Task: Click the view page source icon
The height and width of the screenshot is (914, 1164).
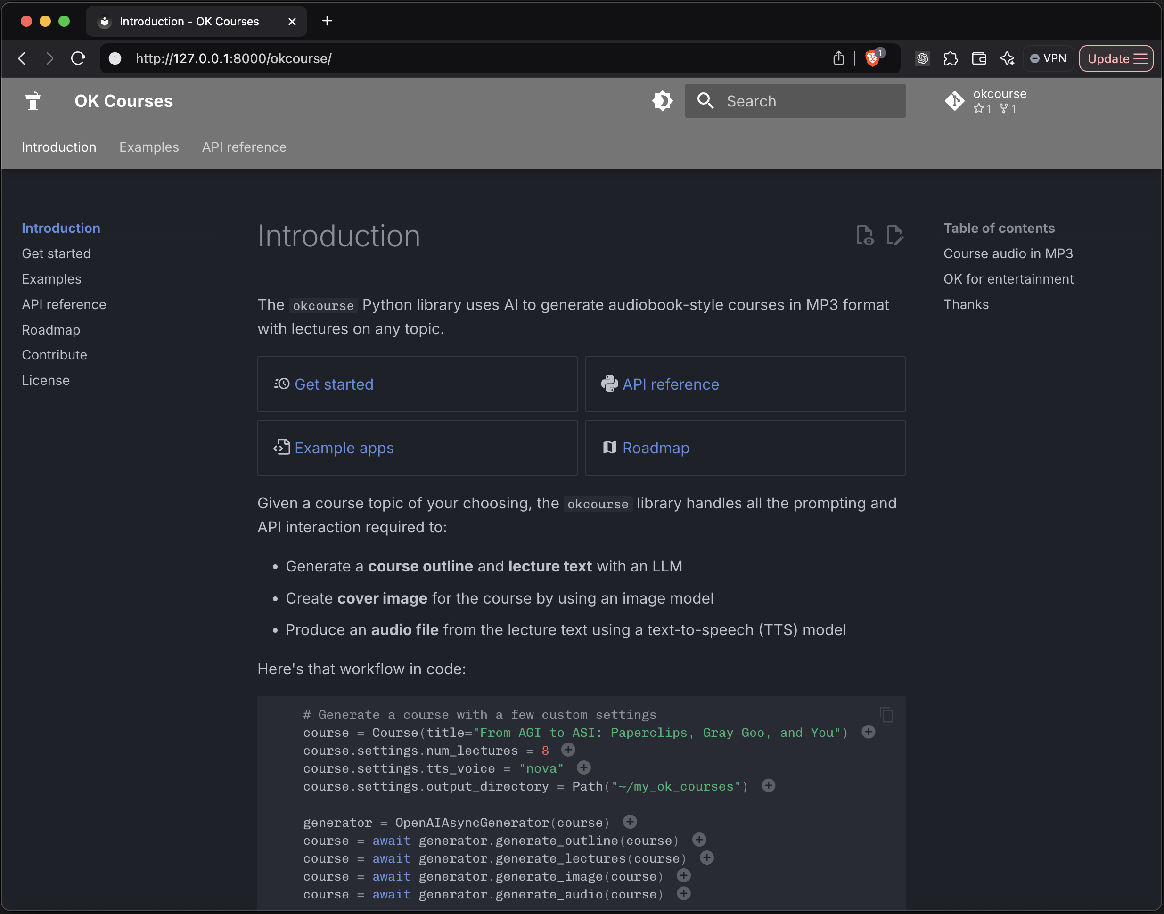Action: coord(864,236)
